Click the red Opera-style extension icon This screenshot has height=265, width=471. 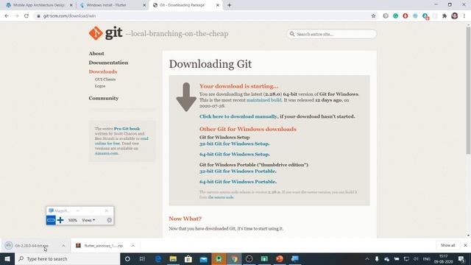(x=406, y=16)
